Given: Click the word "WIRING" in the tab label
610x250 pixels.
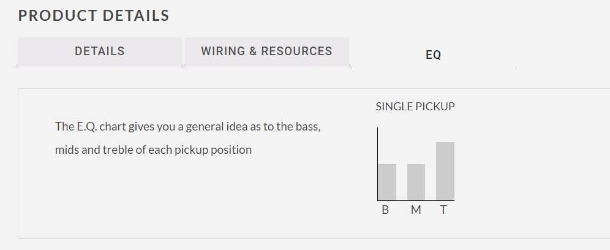Looking at the screenshot, I should (223, 51).
